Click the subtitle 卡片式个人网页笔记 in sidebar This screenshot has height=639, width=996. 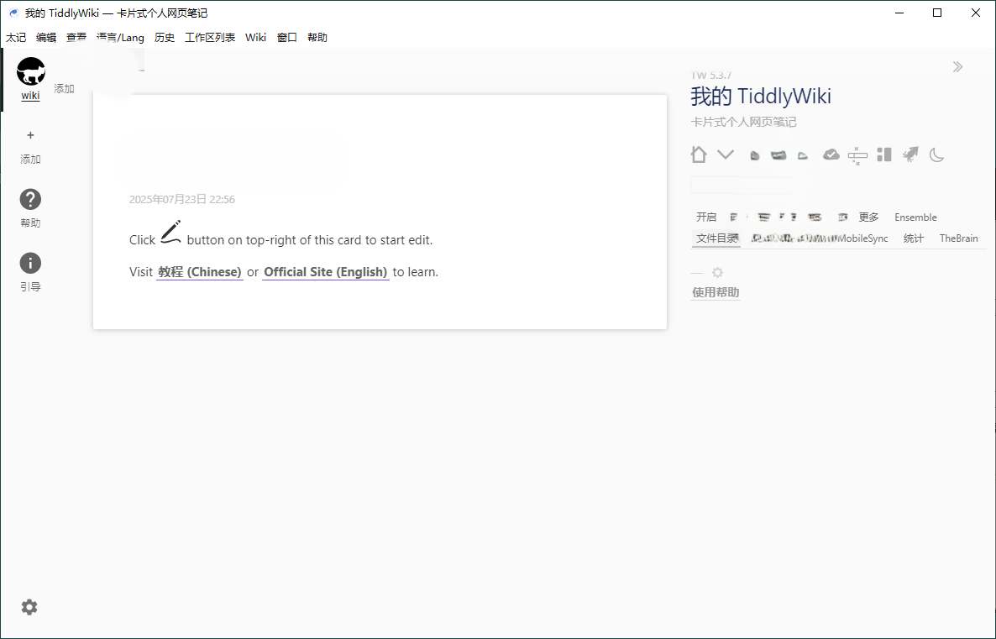point(744,122)
